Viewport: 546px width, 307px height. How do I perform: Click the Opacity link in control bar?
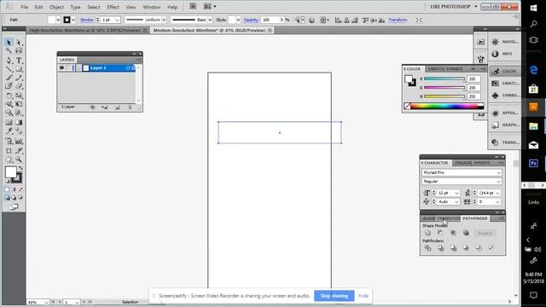click(251, 20)
